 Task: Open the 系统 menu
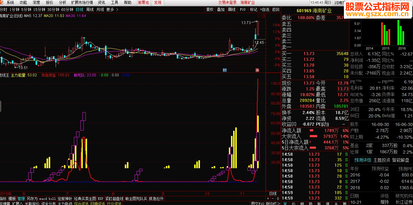10,2
